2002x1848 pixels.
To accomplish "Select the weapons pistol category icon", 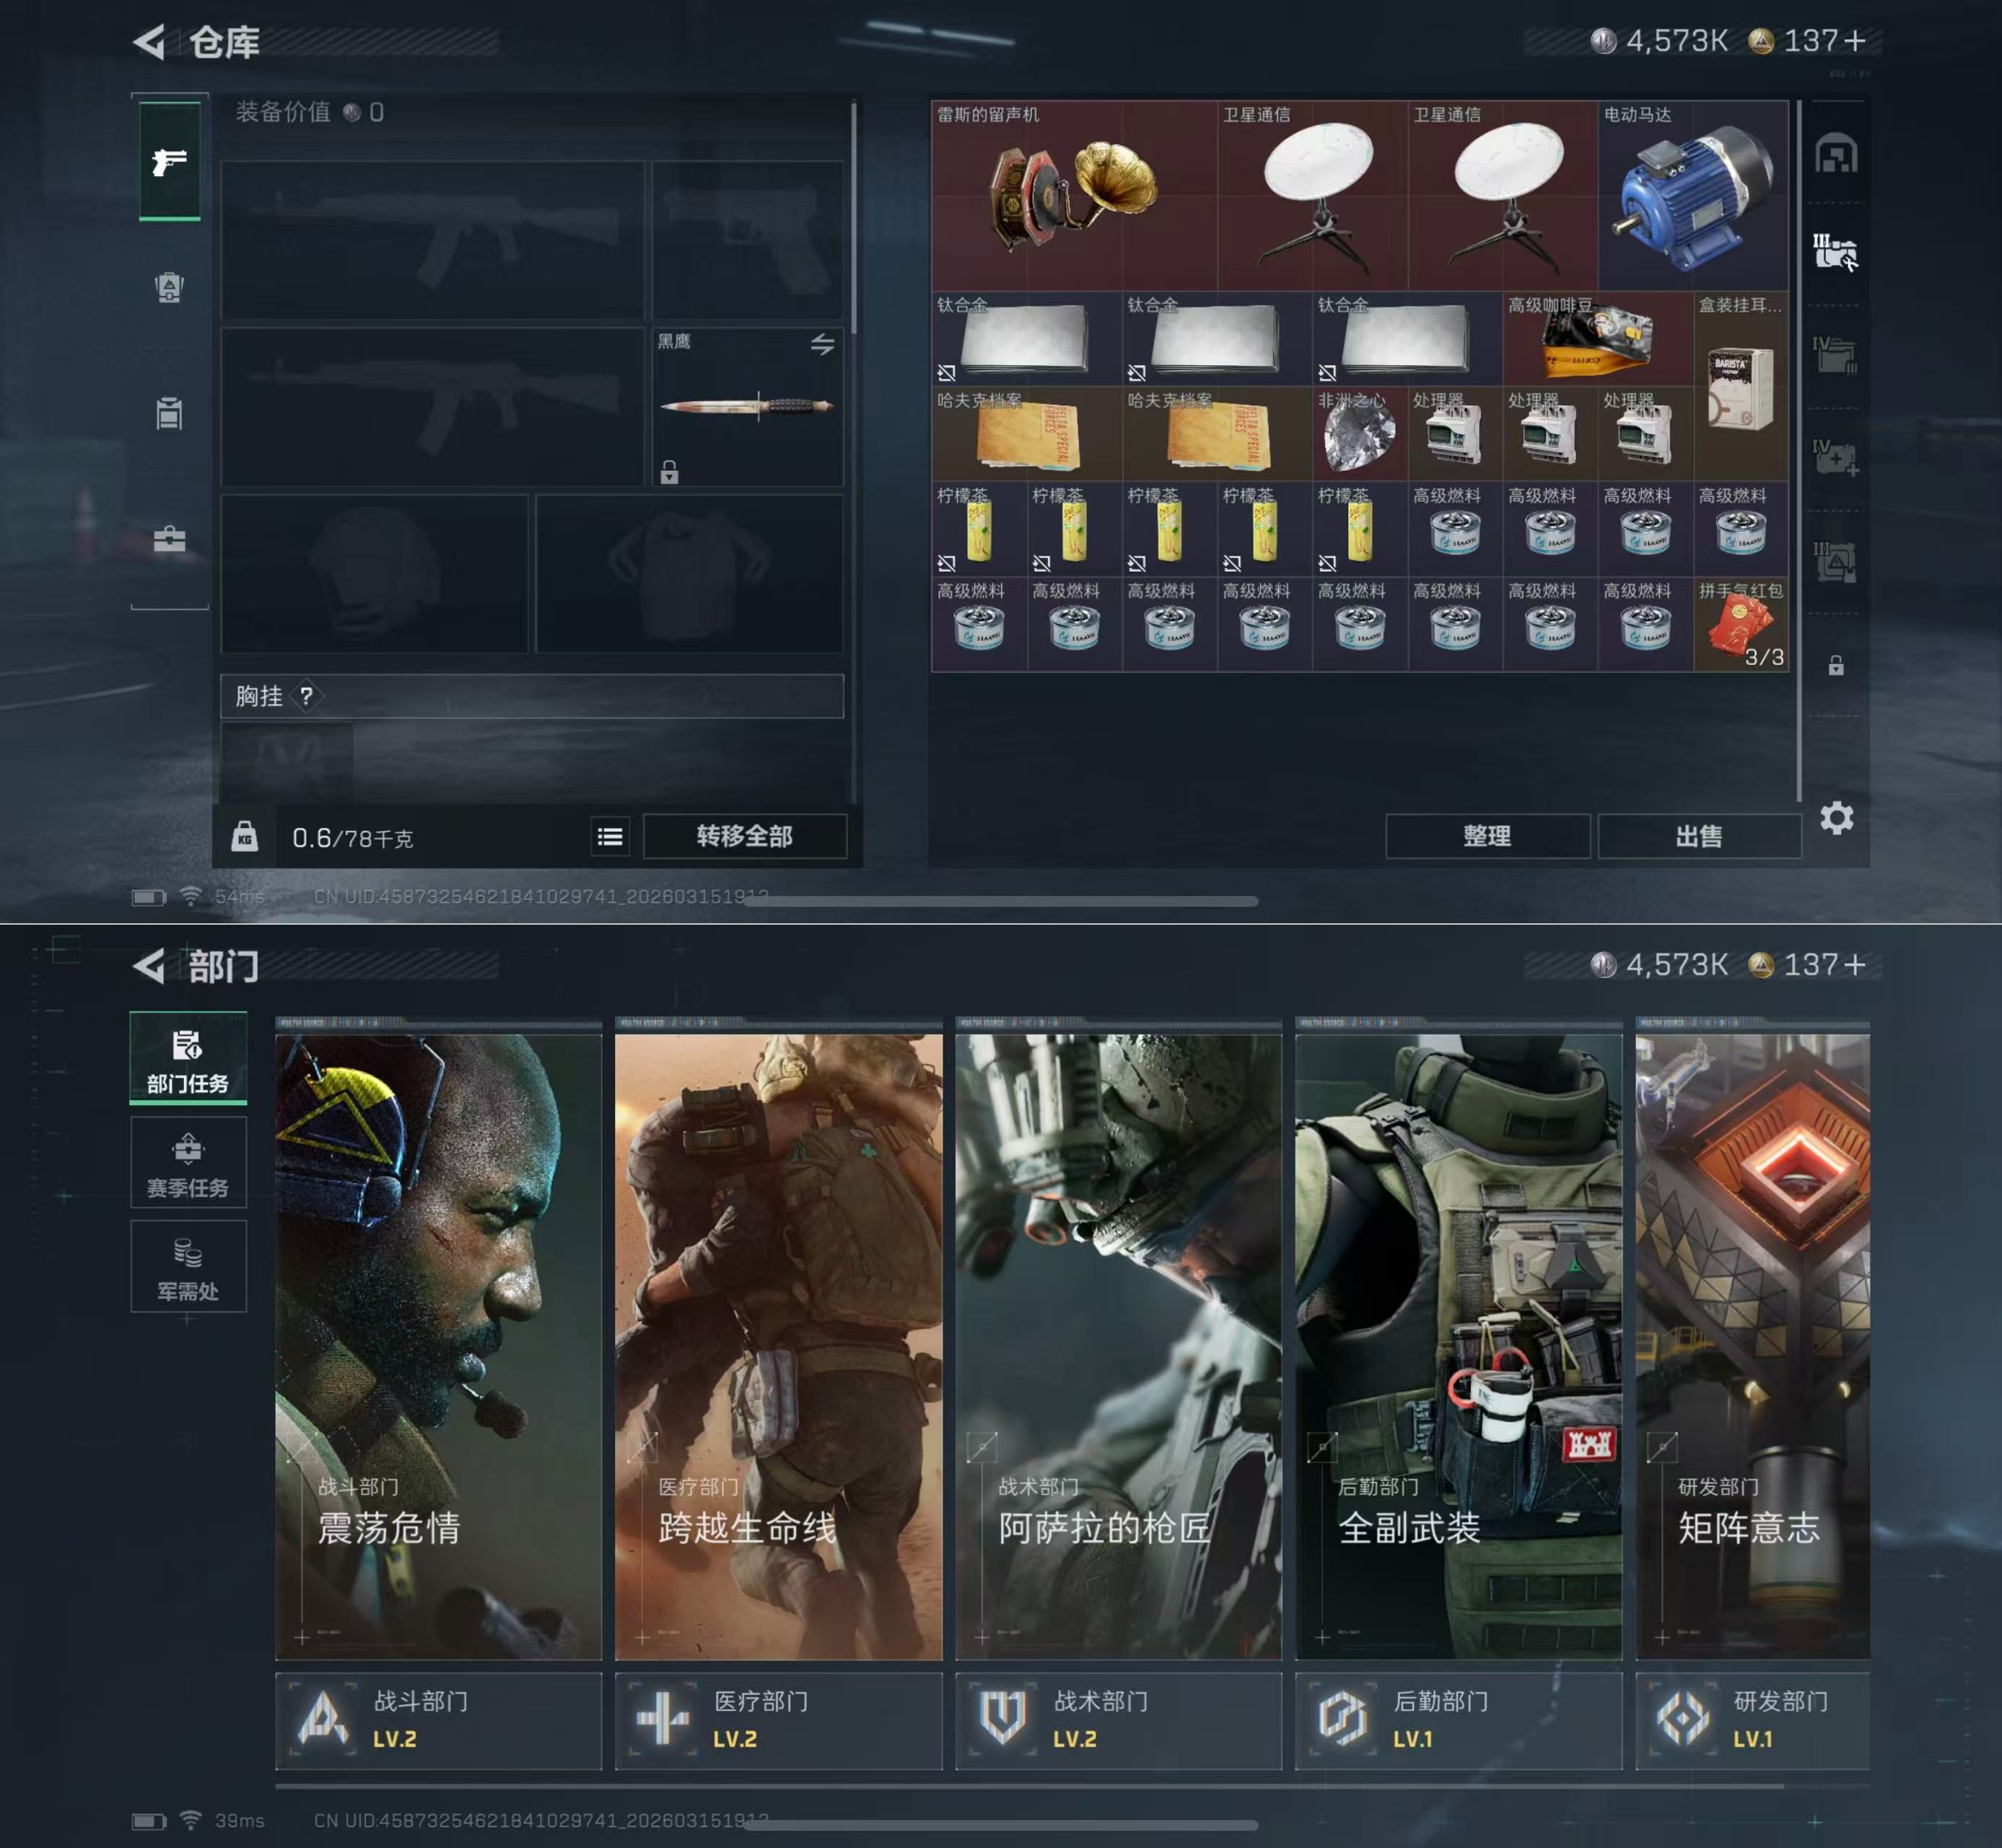I will [169, 161].
